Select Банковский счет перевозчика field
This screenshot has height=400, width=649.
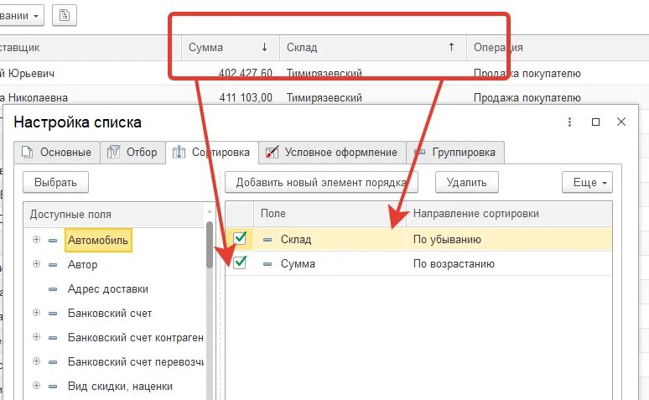click(135, 362)
